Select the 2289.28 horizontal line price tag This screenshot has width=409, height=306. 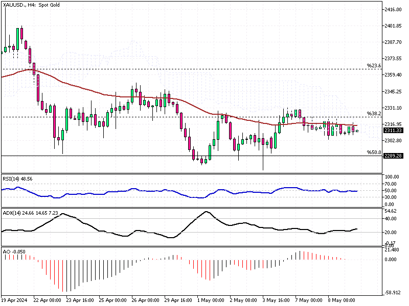pos(395,156)
